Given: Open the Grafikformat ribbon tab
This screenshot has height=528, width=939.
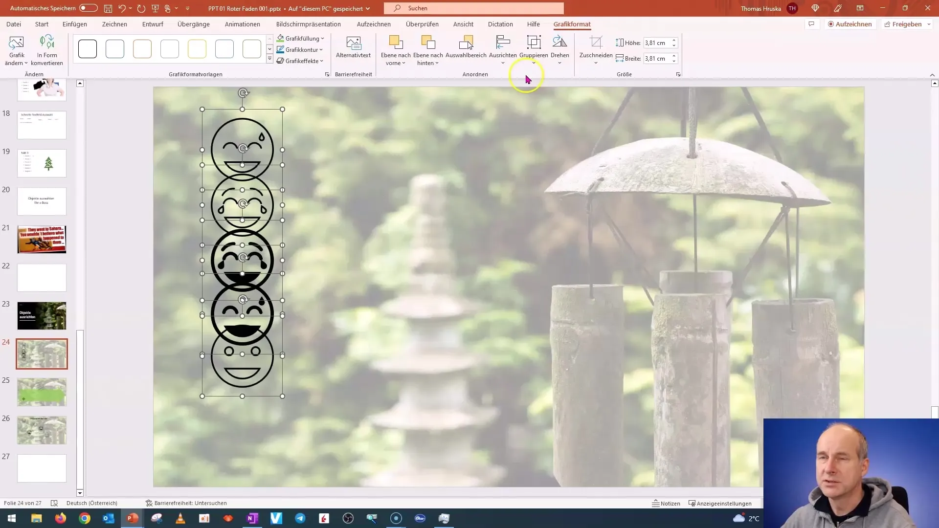Looking at the screenshot, I should tap(572, 24).
